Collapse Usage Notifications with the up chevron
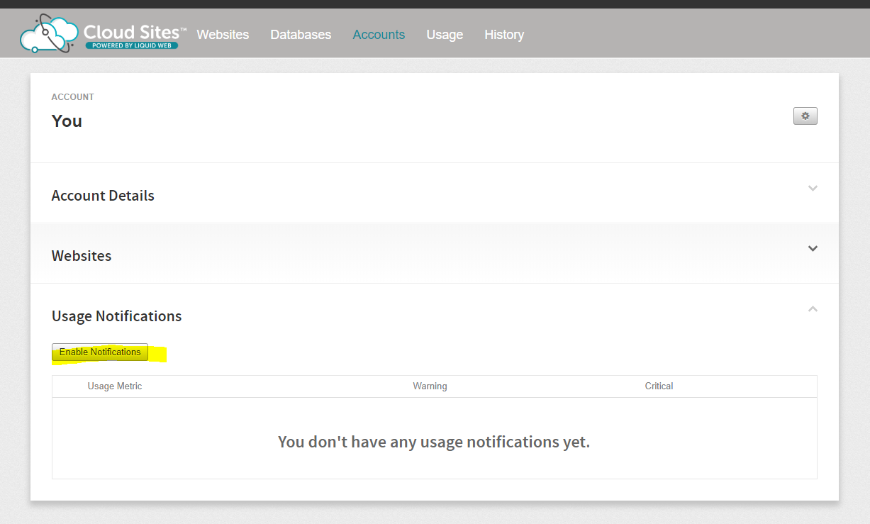This screenshot has height=524, width=870. (813, 309)
